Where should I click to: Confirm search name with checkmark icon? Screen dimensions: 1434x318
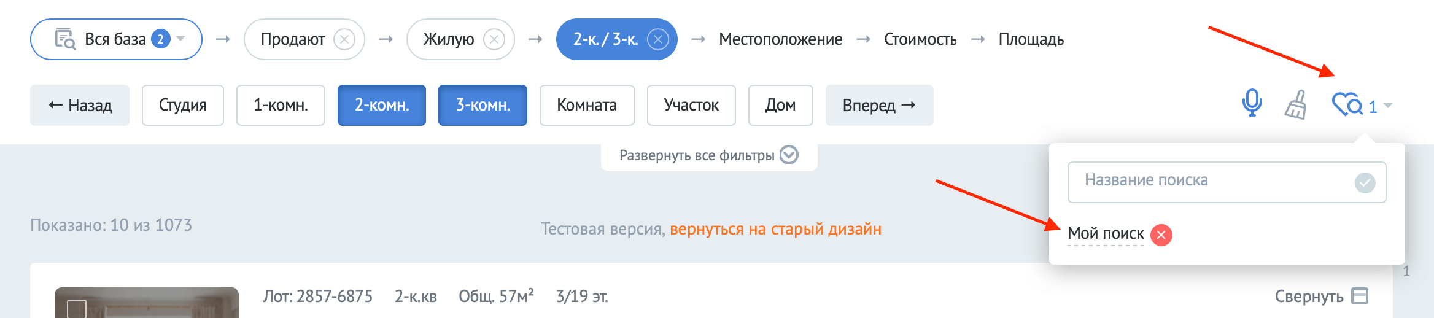tap(1365, 182)
